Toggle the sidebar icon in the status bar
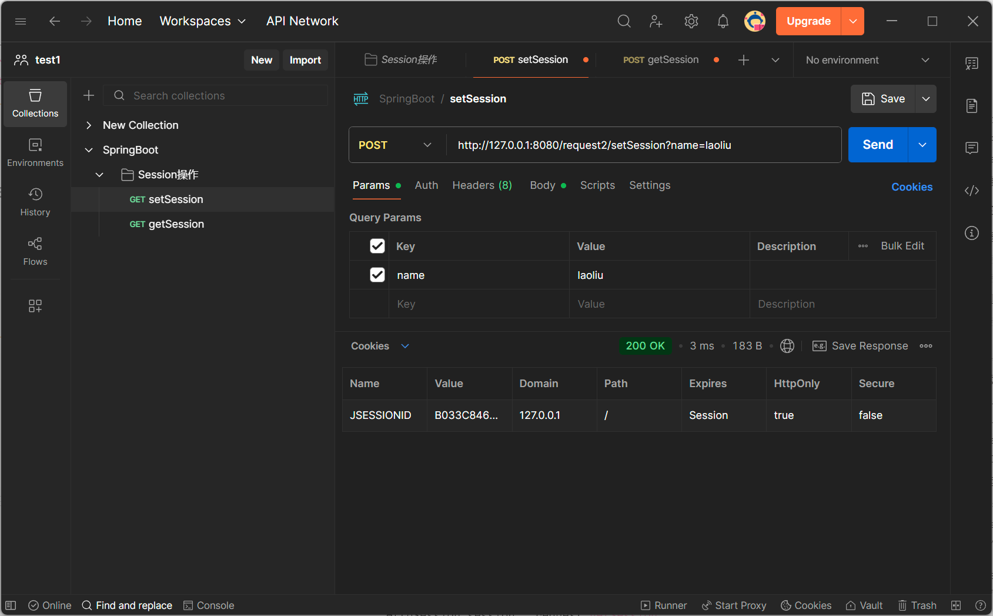This screenshot has height=616, width=993. tap(11, 605)
